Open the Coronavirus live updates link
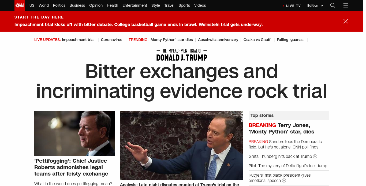366x186 pixels. 111,40
